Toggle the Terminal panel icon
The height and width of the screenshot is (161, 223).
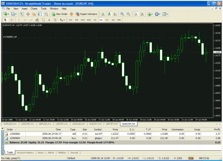[x=40, y=14]
